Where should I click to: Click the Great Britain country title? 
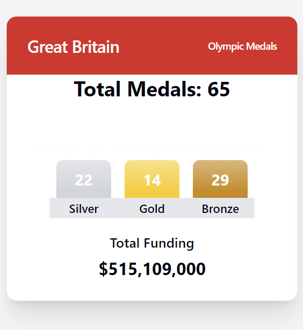[73, 47]
